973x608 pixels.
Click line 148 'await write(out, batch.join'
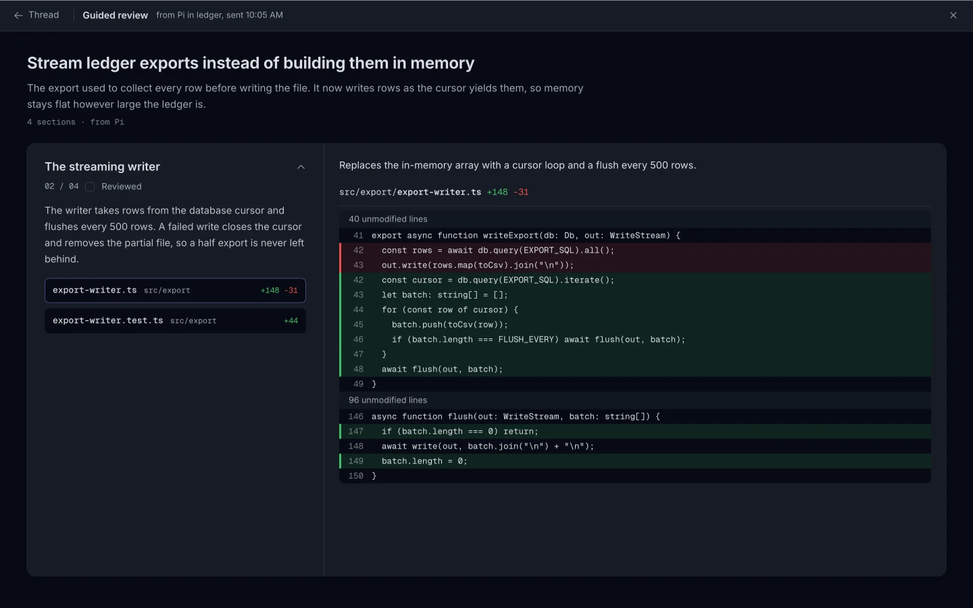click(635, 446)
